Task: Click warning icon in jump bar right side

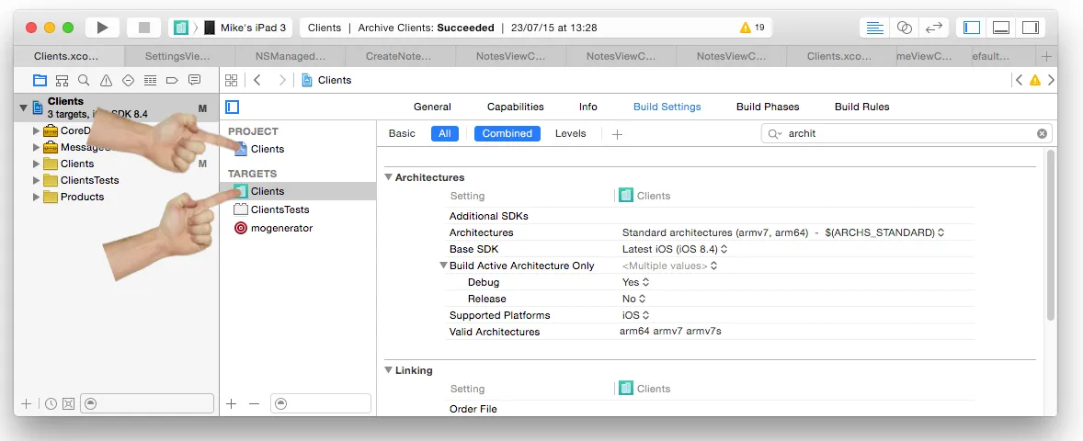Action: (1034, 80)
